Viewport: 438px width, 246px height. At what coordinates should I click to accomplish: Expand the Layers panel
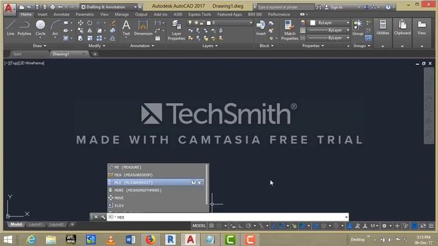(x=210, y=46)
